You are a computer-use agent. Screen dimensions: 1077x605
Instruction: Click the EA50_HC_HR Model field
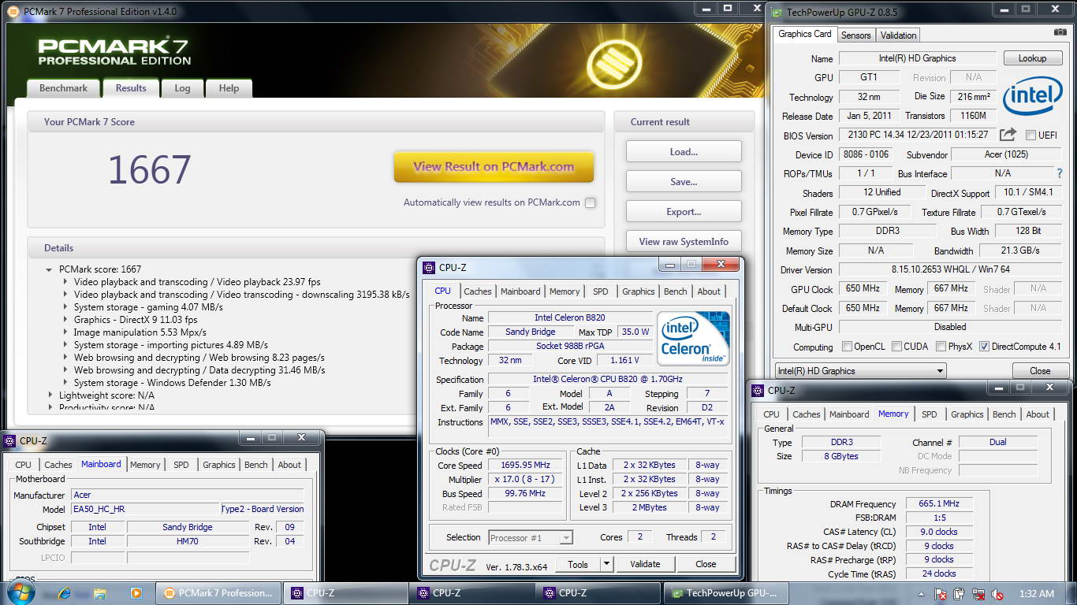coord(144,510)
